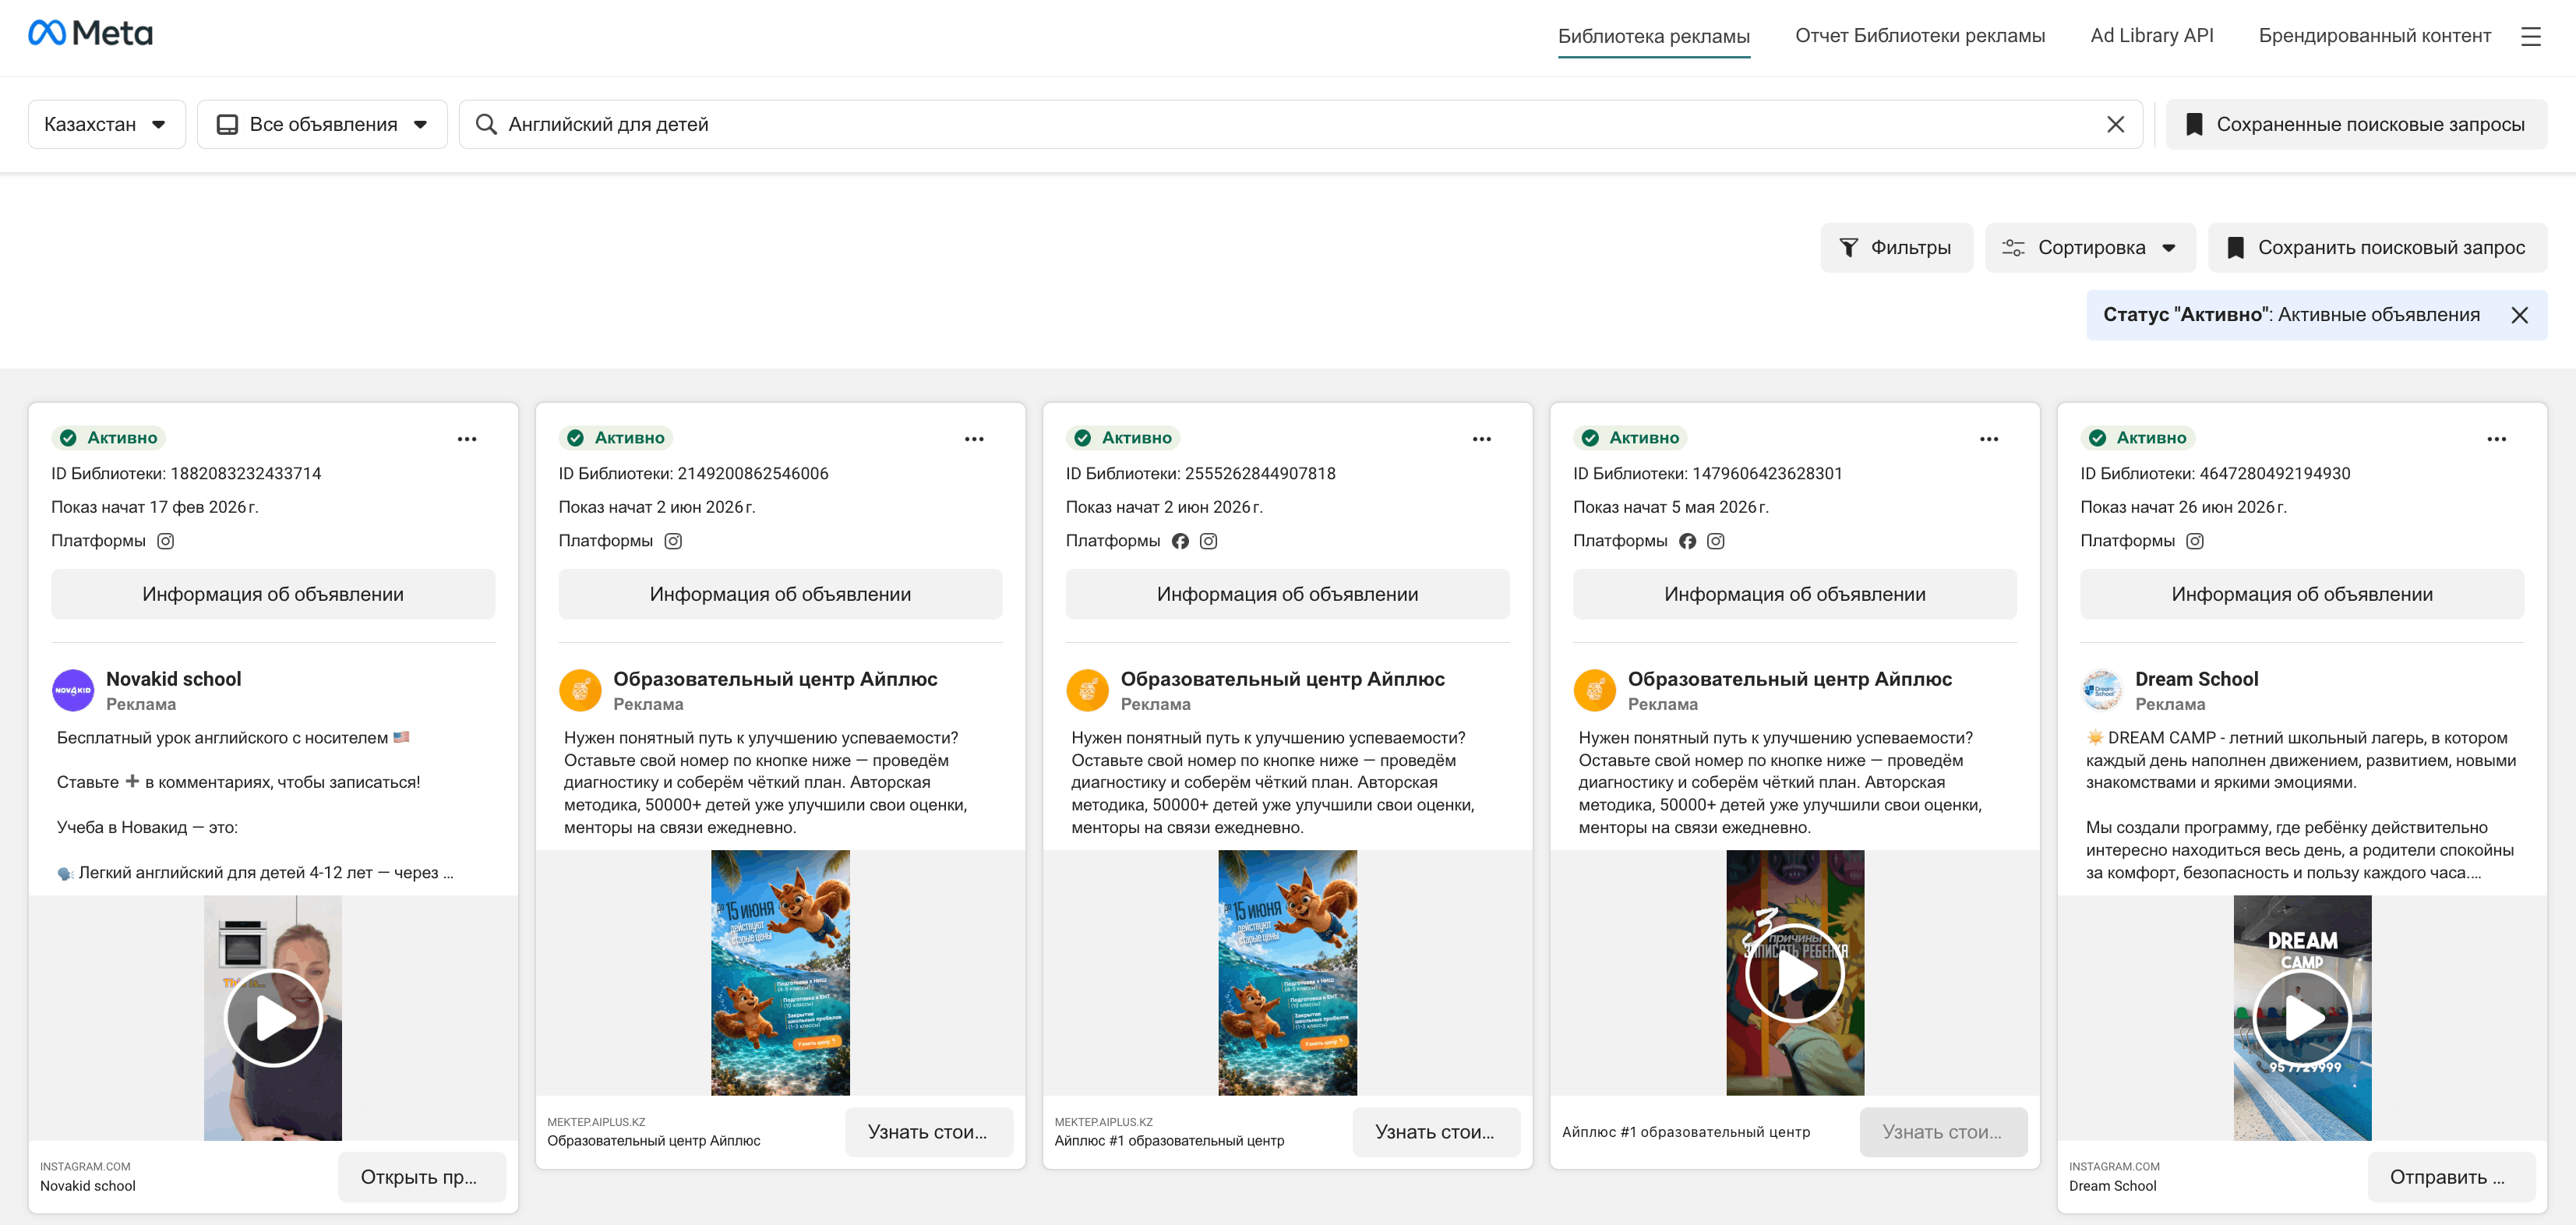Open three-dot menu on Dream School ad
Screen dimensions: 2576x1225
point(2496,439)
